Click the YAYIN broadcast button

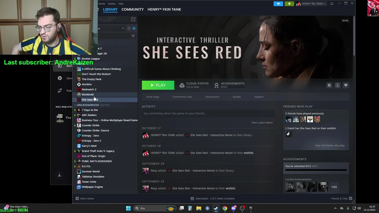pos(345,21)
